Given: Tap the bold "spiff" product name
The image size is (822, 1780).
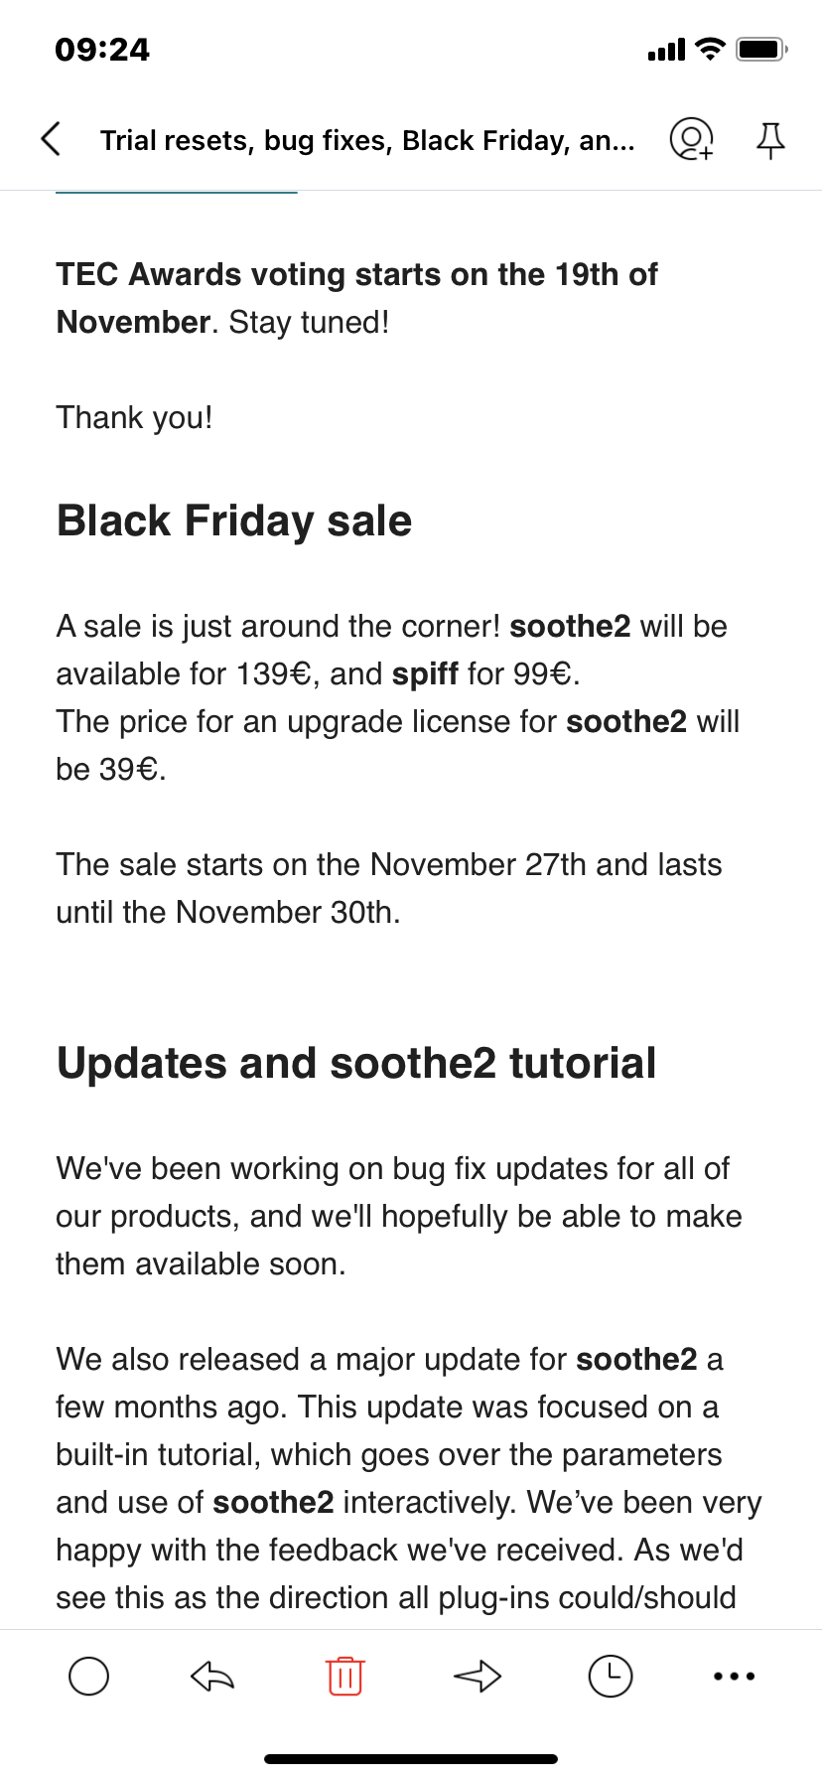Looking at the screenshot, I should pos(425,673).
